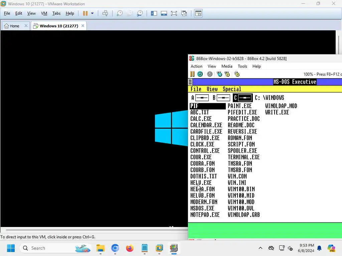
Task: Click 86Box Ctrl+Alt+Esc icon
Action: coord(227,74)
